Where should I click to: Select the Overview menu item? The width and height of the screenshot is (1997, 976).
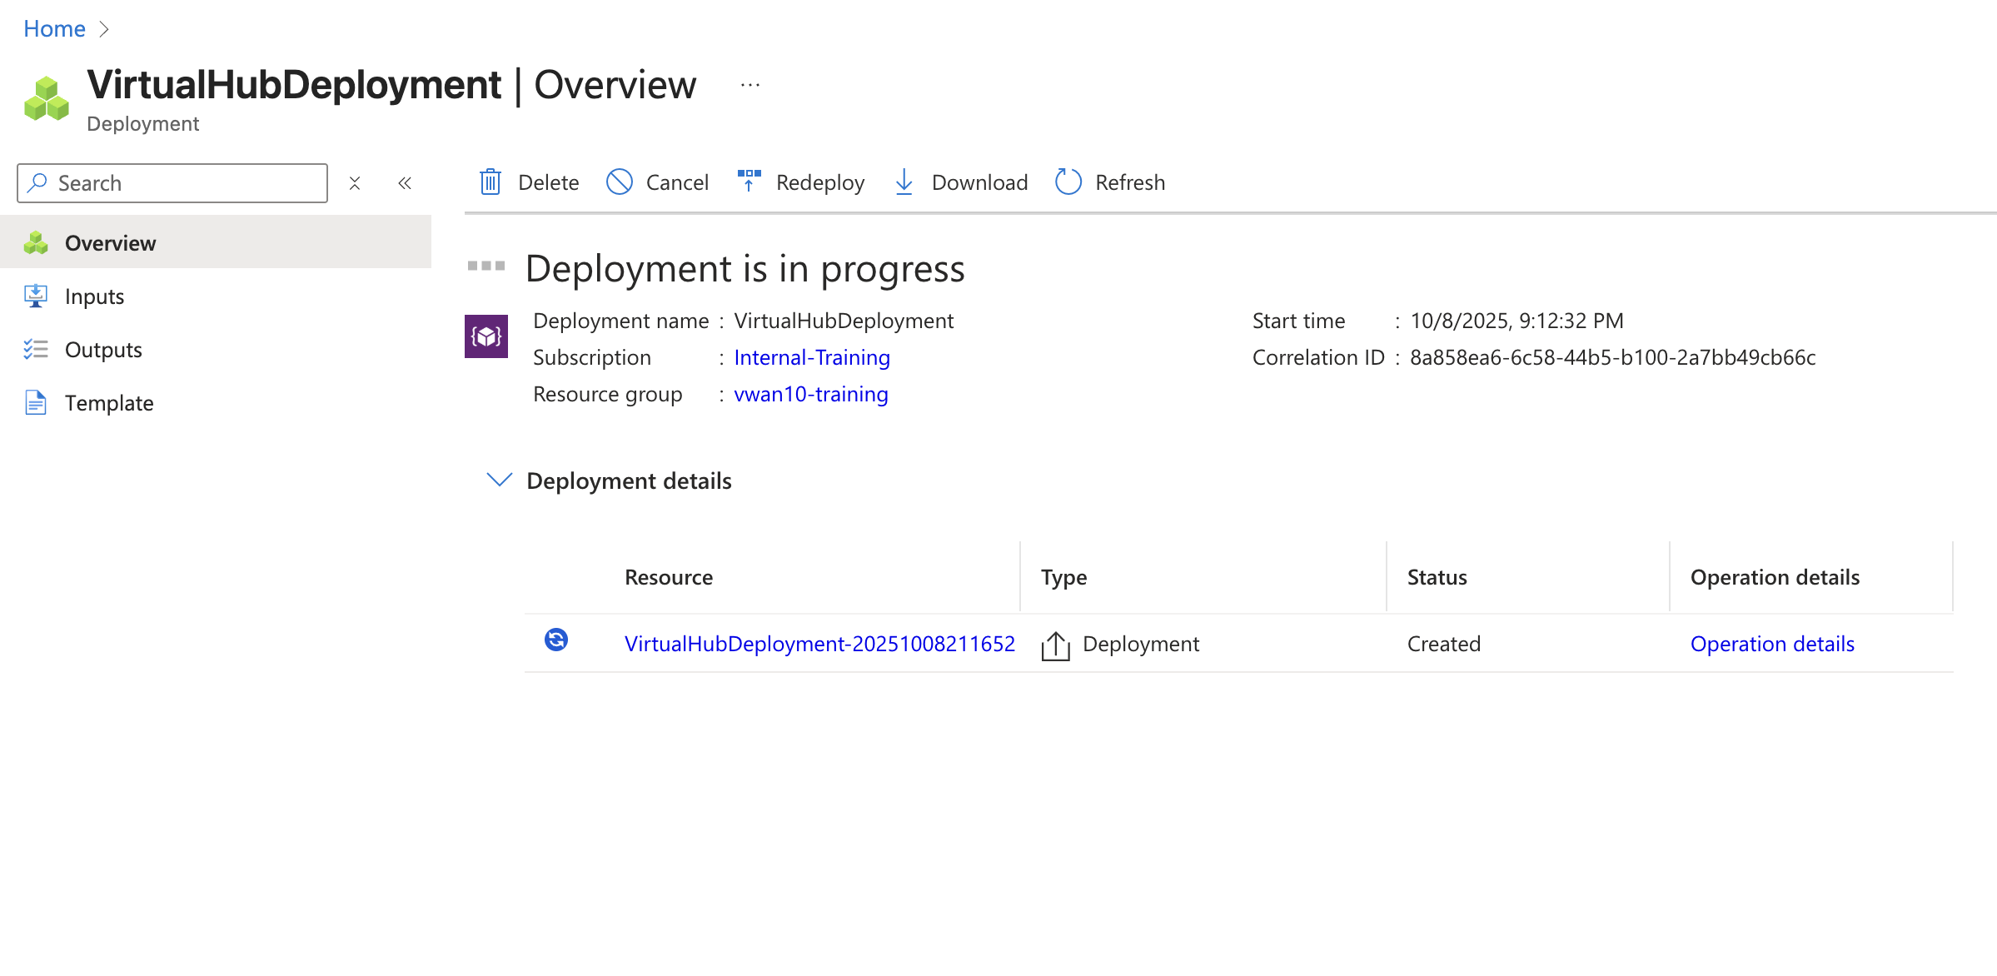point(110,243)
